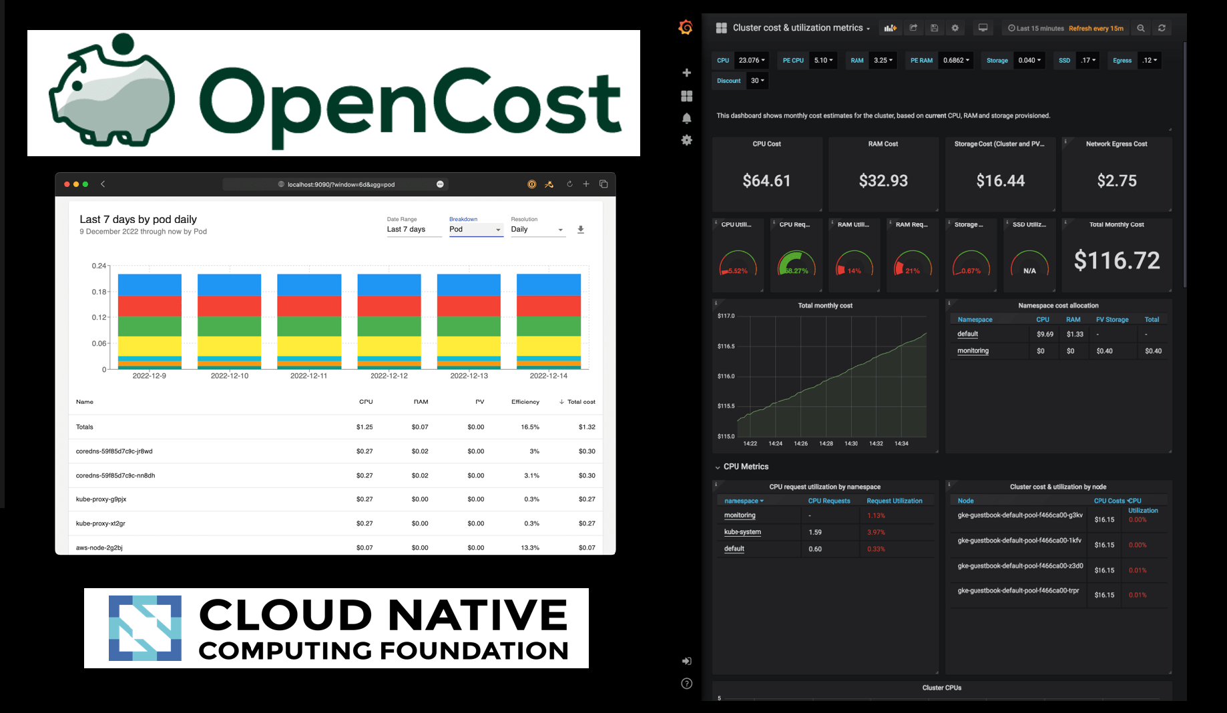Click the localhost:9090 address bar
This screenshot has width=1227, height=713.
click(335, 184)
